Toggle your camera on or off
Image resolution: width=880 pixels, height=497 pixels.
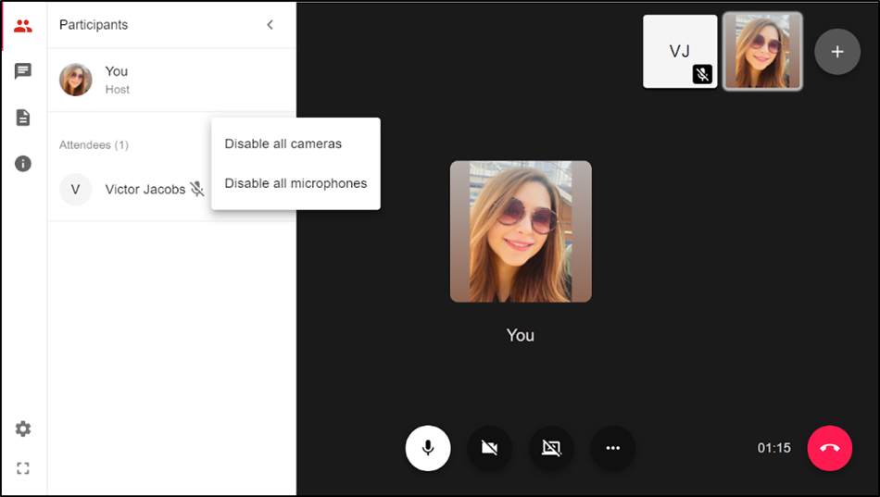(x=489, y=448)
